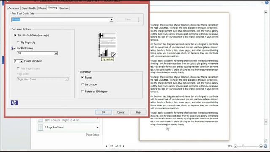Click the margins icon beside Left 2.54 cm
The height and width of the screenshot is (152, 270).
click(40, 120)
